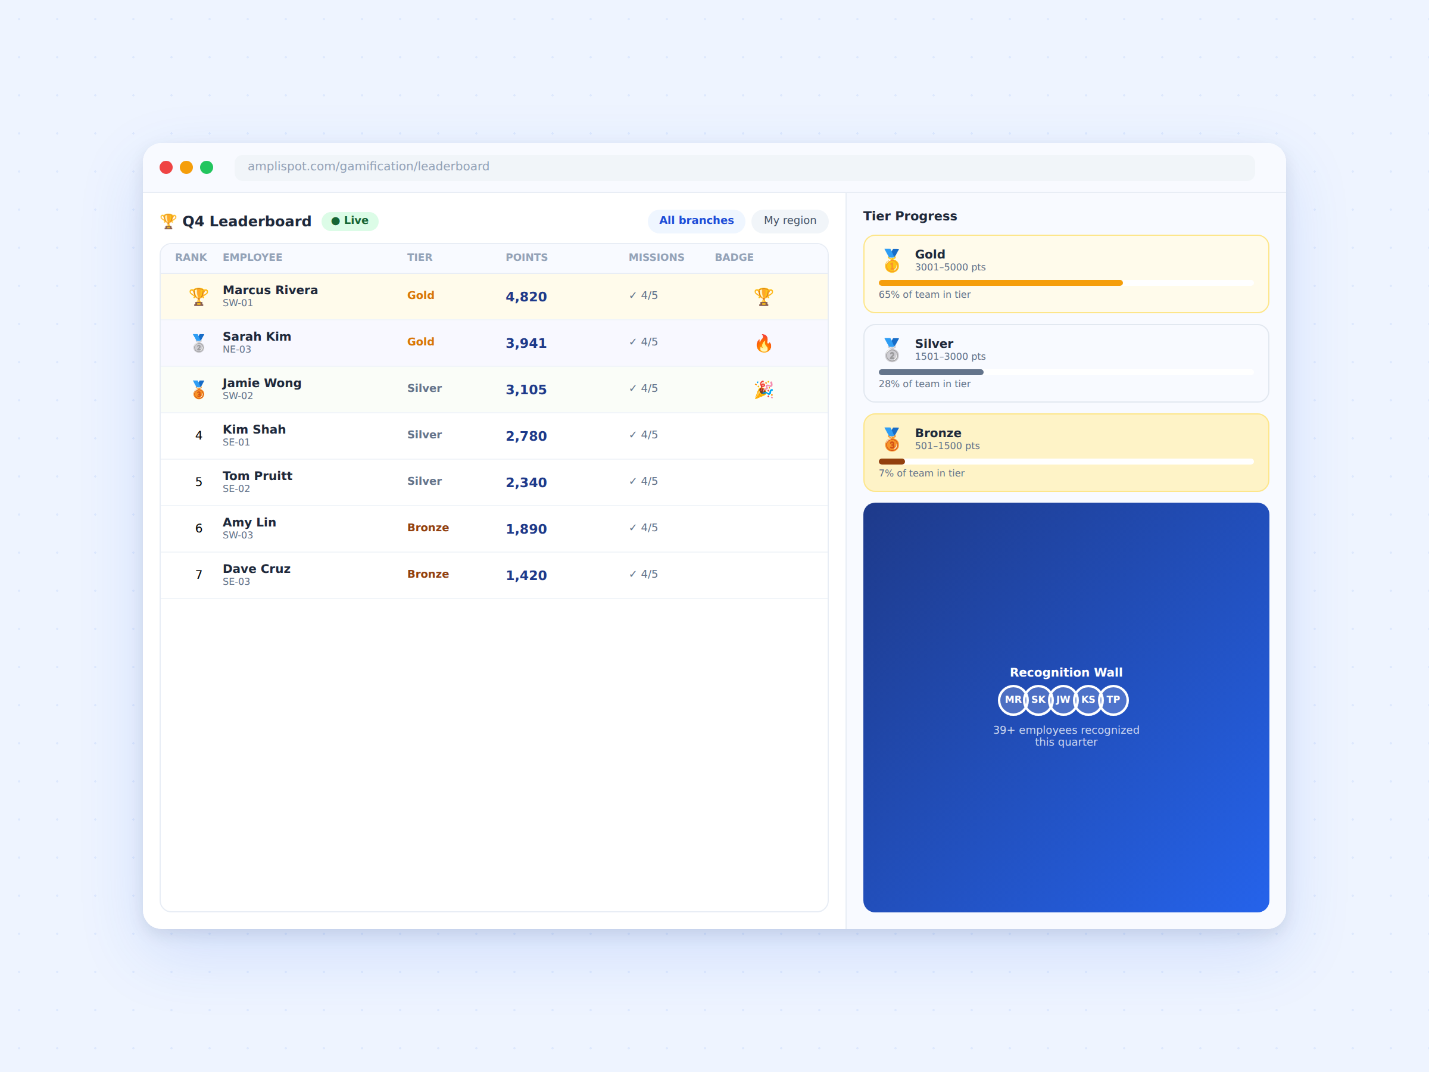Click the Silver tier medal icon
The height and width of the screenshot is (1072, 1429).
891,350
